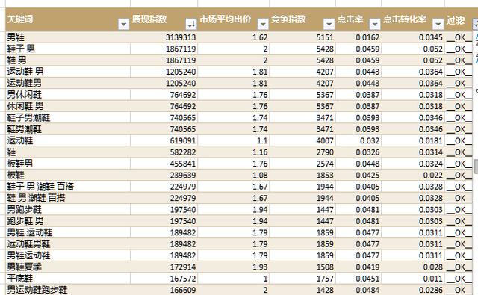The width and height of the screenshot is (478, 295).
Task: Select the 男鞋夏季 keyword cell
Action: (x=68, y=267)
